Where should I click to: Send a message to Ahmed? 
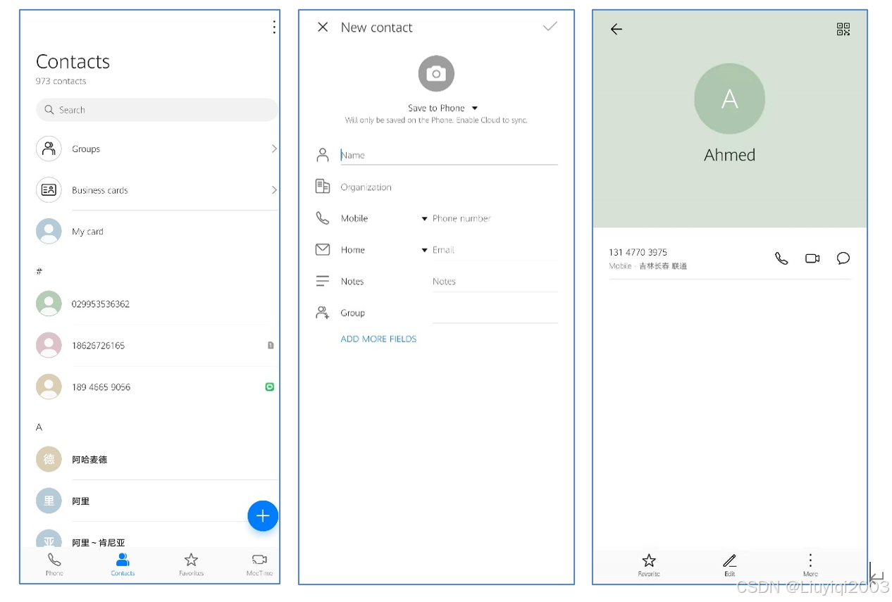click(x=843, y=258)
